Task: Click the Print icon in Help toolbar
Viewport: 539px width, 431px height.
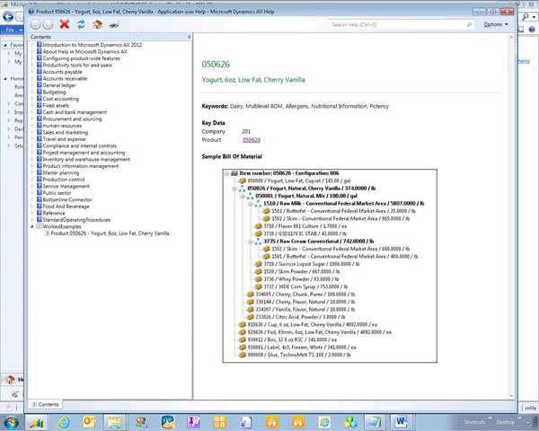Action: point(114,25)
